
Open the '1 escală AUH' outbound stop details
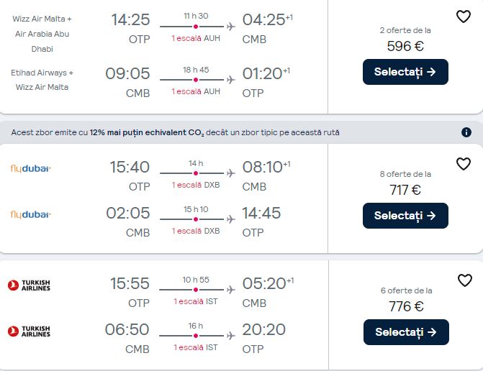tap(196, 38)
